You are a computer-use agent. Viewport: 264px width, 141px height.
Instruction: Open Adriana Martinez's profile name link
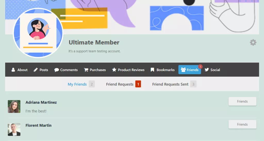point(41,102)
